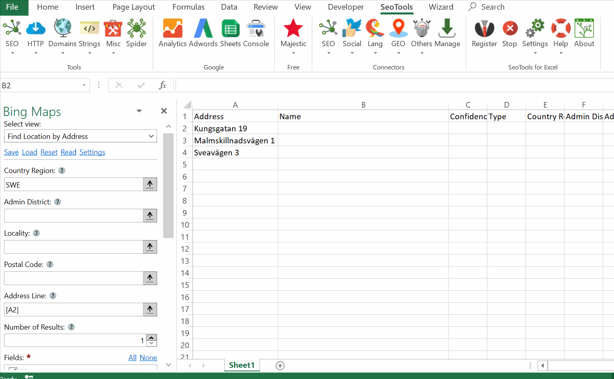
Task: Click the All fields link
Action: (x=133, y=358)
